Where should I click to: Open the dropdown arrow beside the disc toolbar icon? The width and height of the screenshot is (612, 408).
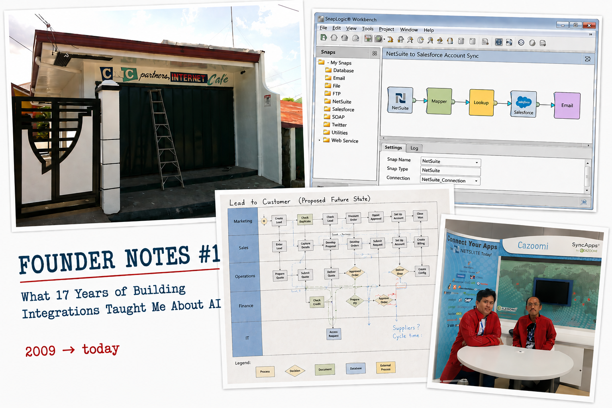(x=384, y=39)
